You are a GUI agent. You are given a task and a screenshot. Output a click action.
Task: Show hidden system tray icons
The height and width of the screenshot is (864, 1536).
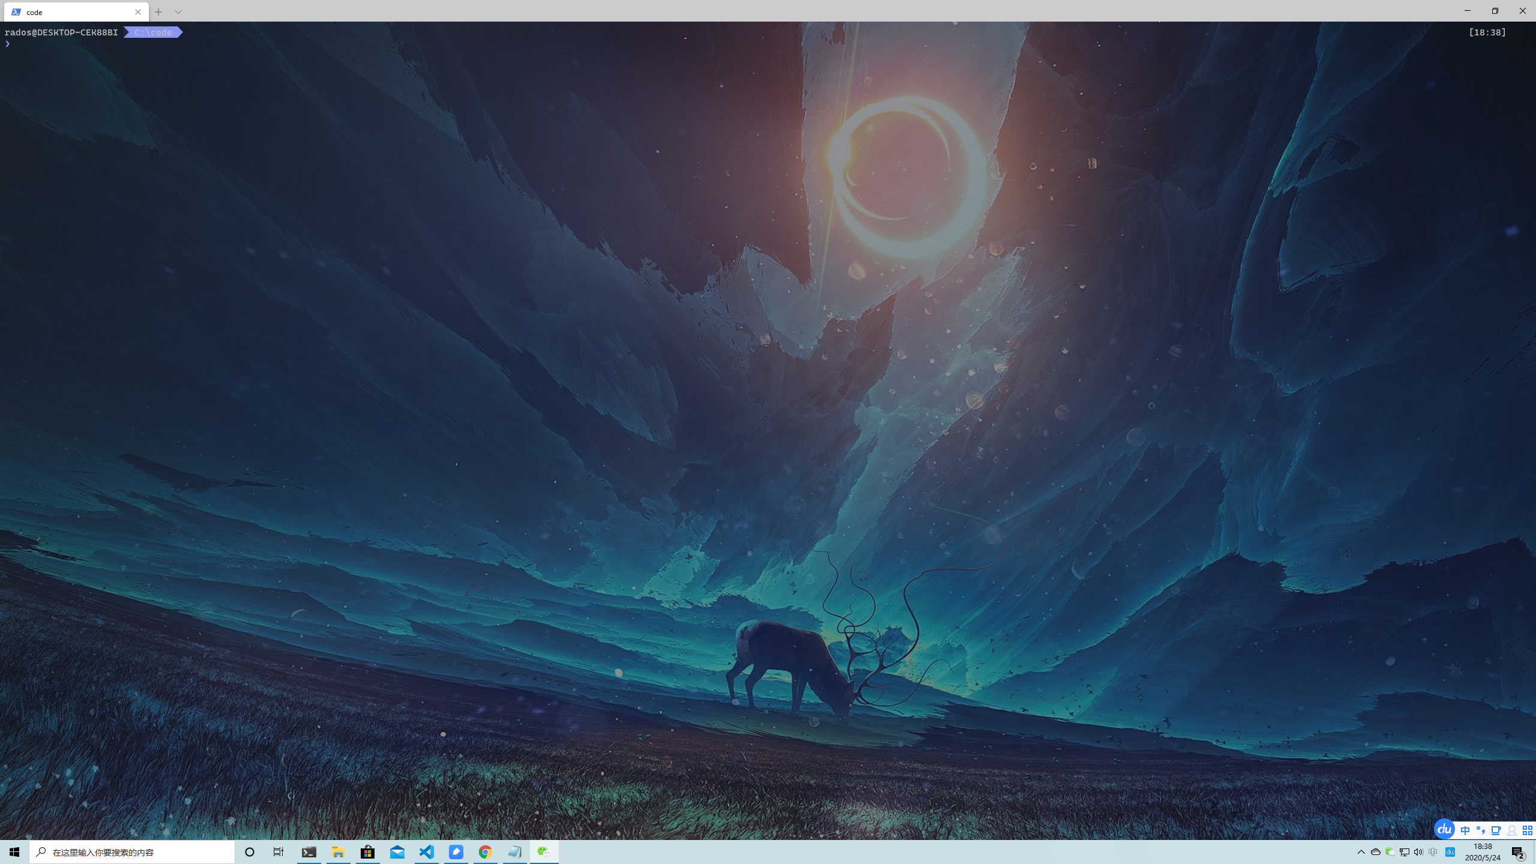pos(1361,852)
